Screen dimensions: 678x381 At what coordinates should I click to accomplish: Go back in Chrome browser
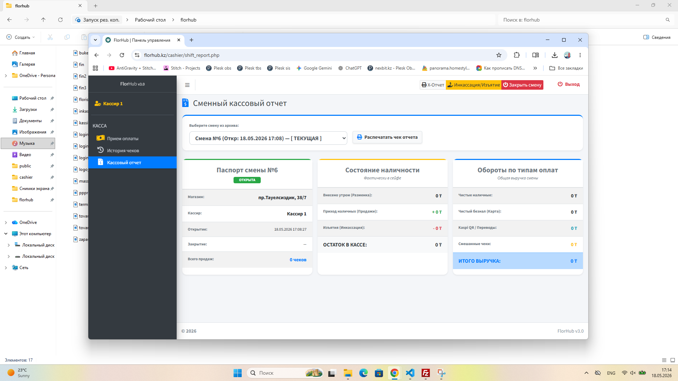pyautogui.click(x=96, y=55)
